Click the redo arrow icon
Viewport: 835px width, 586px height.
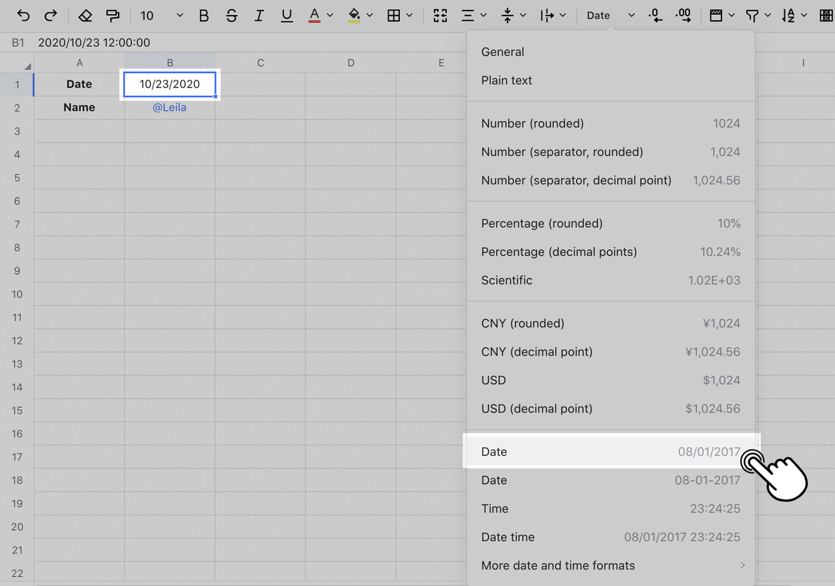[50, 16]
